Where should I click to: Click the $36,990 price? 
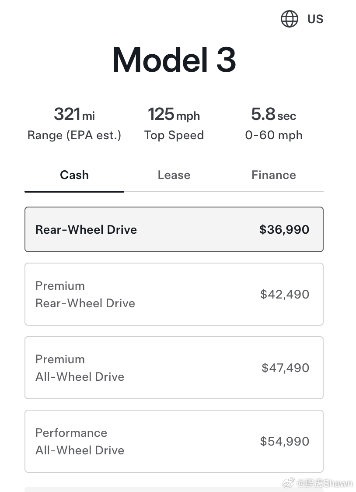coord(284,230)
